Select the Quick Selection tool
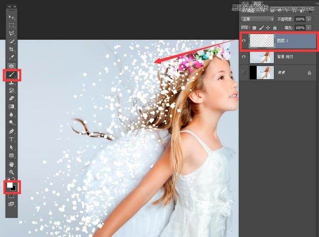The height and width of the screenshot is (237, 319). coord(11,41)
